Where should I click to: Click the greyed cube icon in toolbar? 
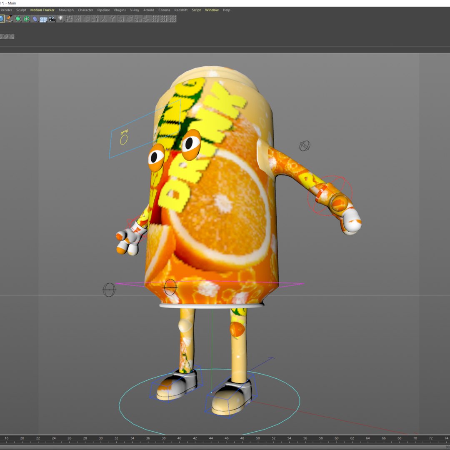pos(86,19)
